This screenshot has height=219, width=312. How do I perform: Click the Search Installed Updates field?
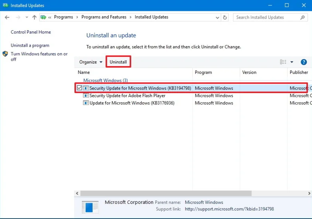(x=270, y=18)
